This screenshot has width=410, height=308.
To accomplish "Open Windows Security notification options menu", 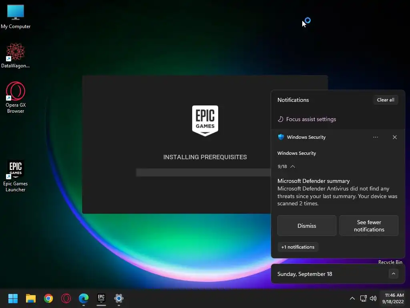I will click(x=376, y=137).
